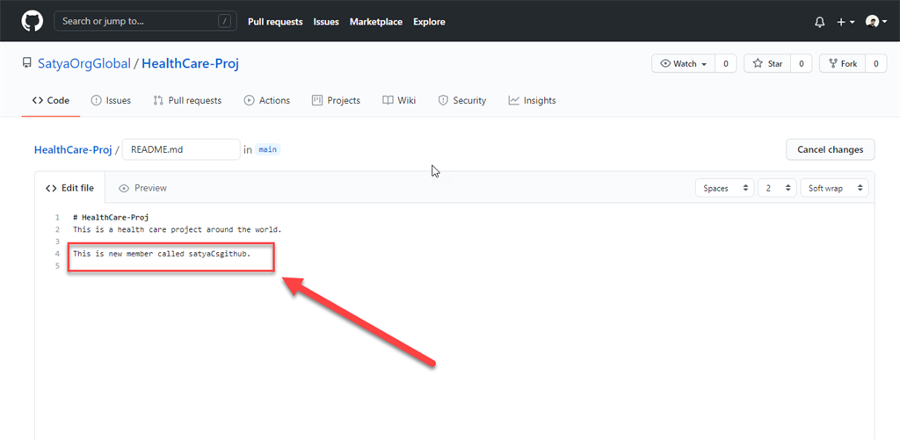Open HealthCare-Proj breadcrumb link

[73, 149]
